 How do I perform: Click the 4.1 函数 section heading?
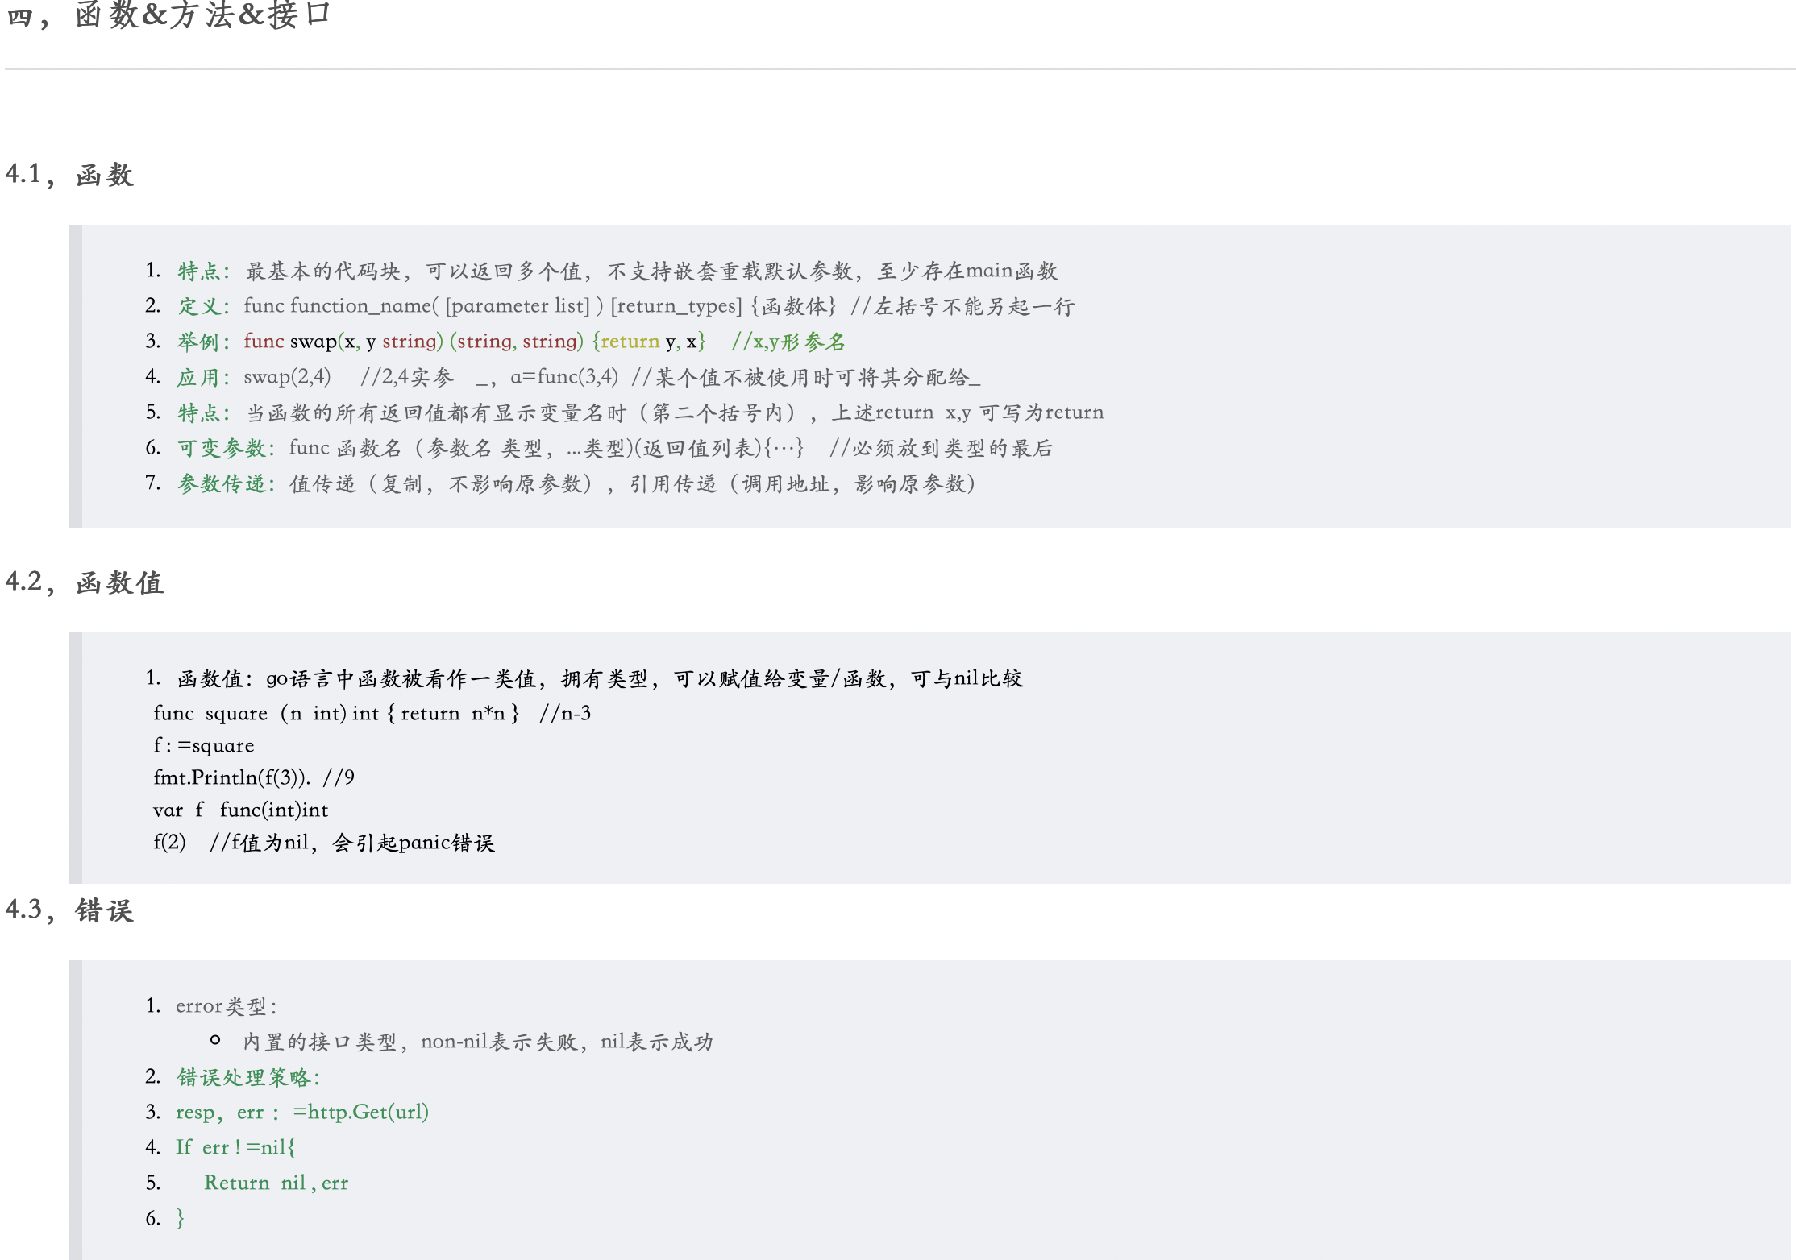pyautogui.click(x=69, y=175)
